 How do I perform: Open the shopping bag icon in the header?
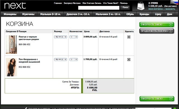click(141, 6)
